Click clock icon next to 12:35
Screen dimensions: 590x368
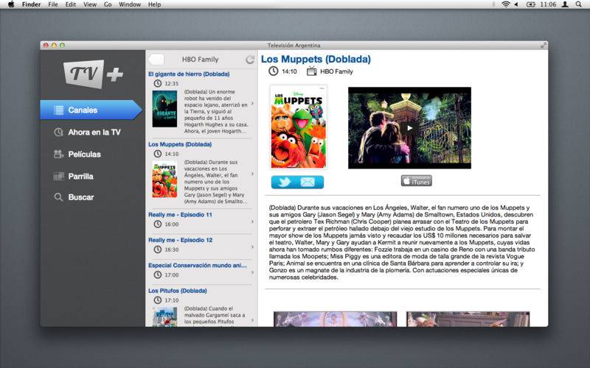(158, 83)
